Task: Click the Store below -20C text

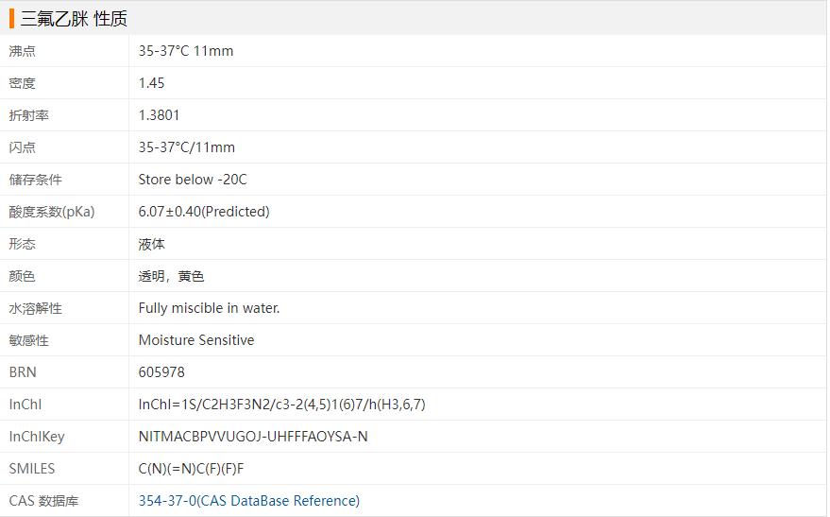Action: coord(192,180)
